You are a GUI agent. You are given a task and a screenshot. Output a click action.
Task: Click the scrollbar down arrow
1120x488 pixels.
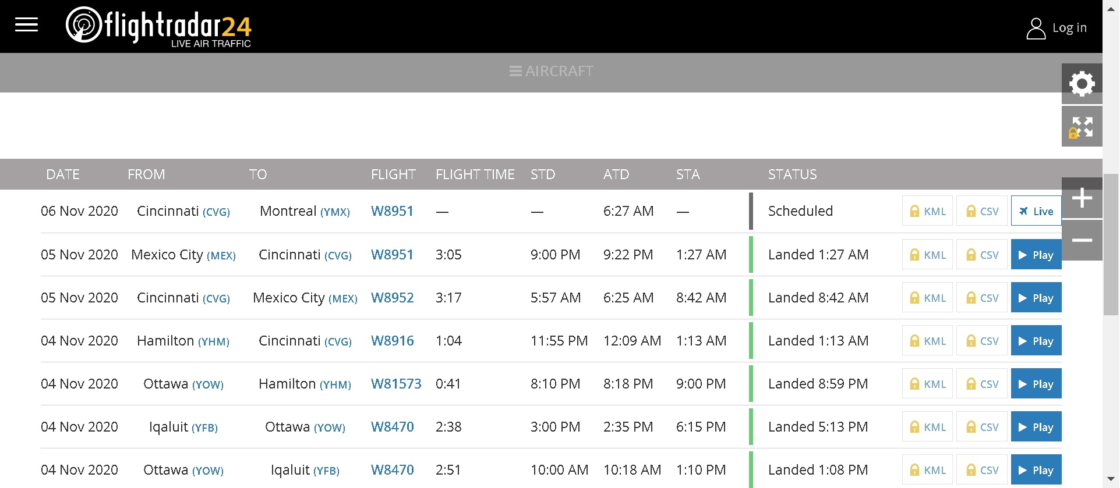pyautogui.click(x=1111, y=480)
